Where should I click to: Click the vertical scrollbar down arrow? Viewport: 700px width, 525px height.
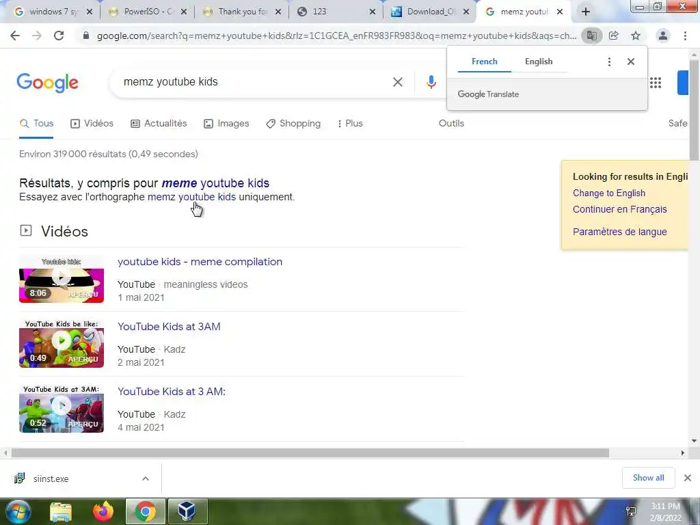pyautogui.click(x=694, y=441)
